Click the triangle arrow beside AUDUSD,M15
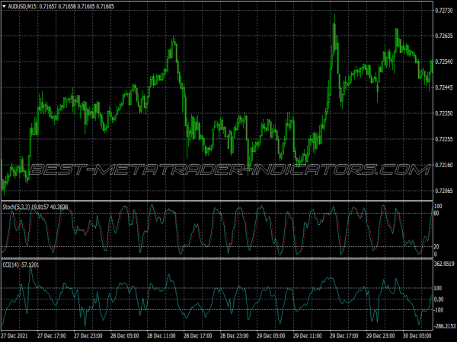457x342 pixels. point(5,6)
